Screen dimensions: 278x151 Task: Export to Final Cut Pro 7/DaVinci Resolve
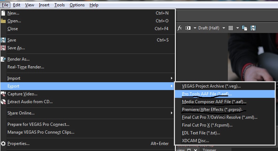(225, 117)
